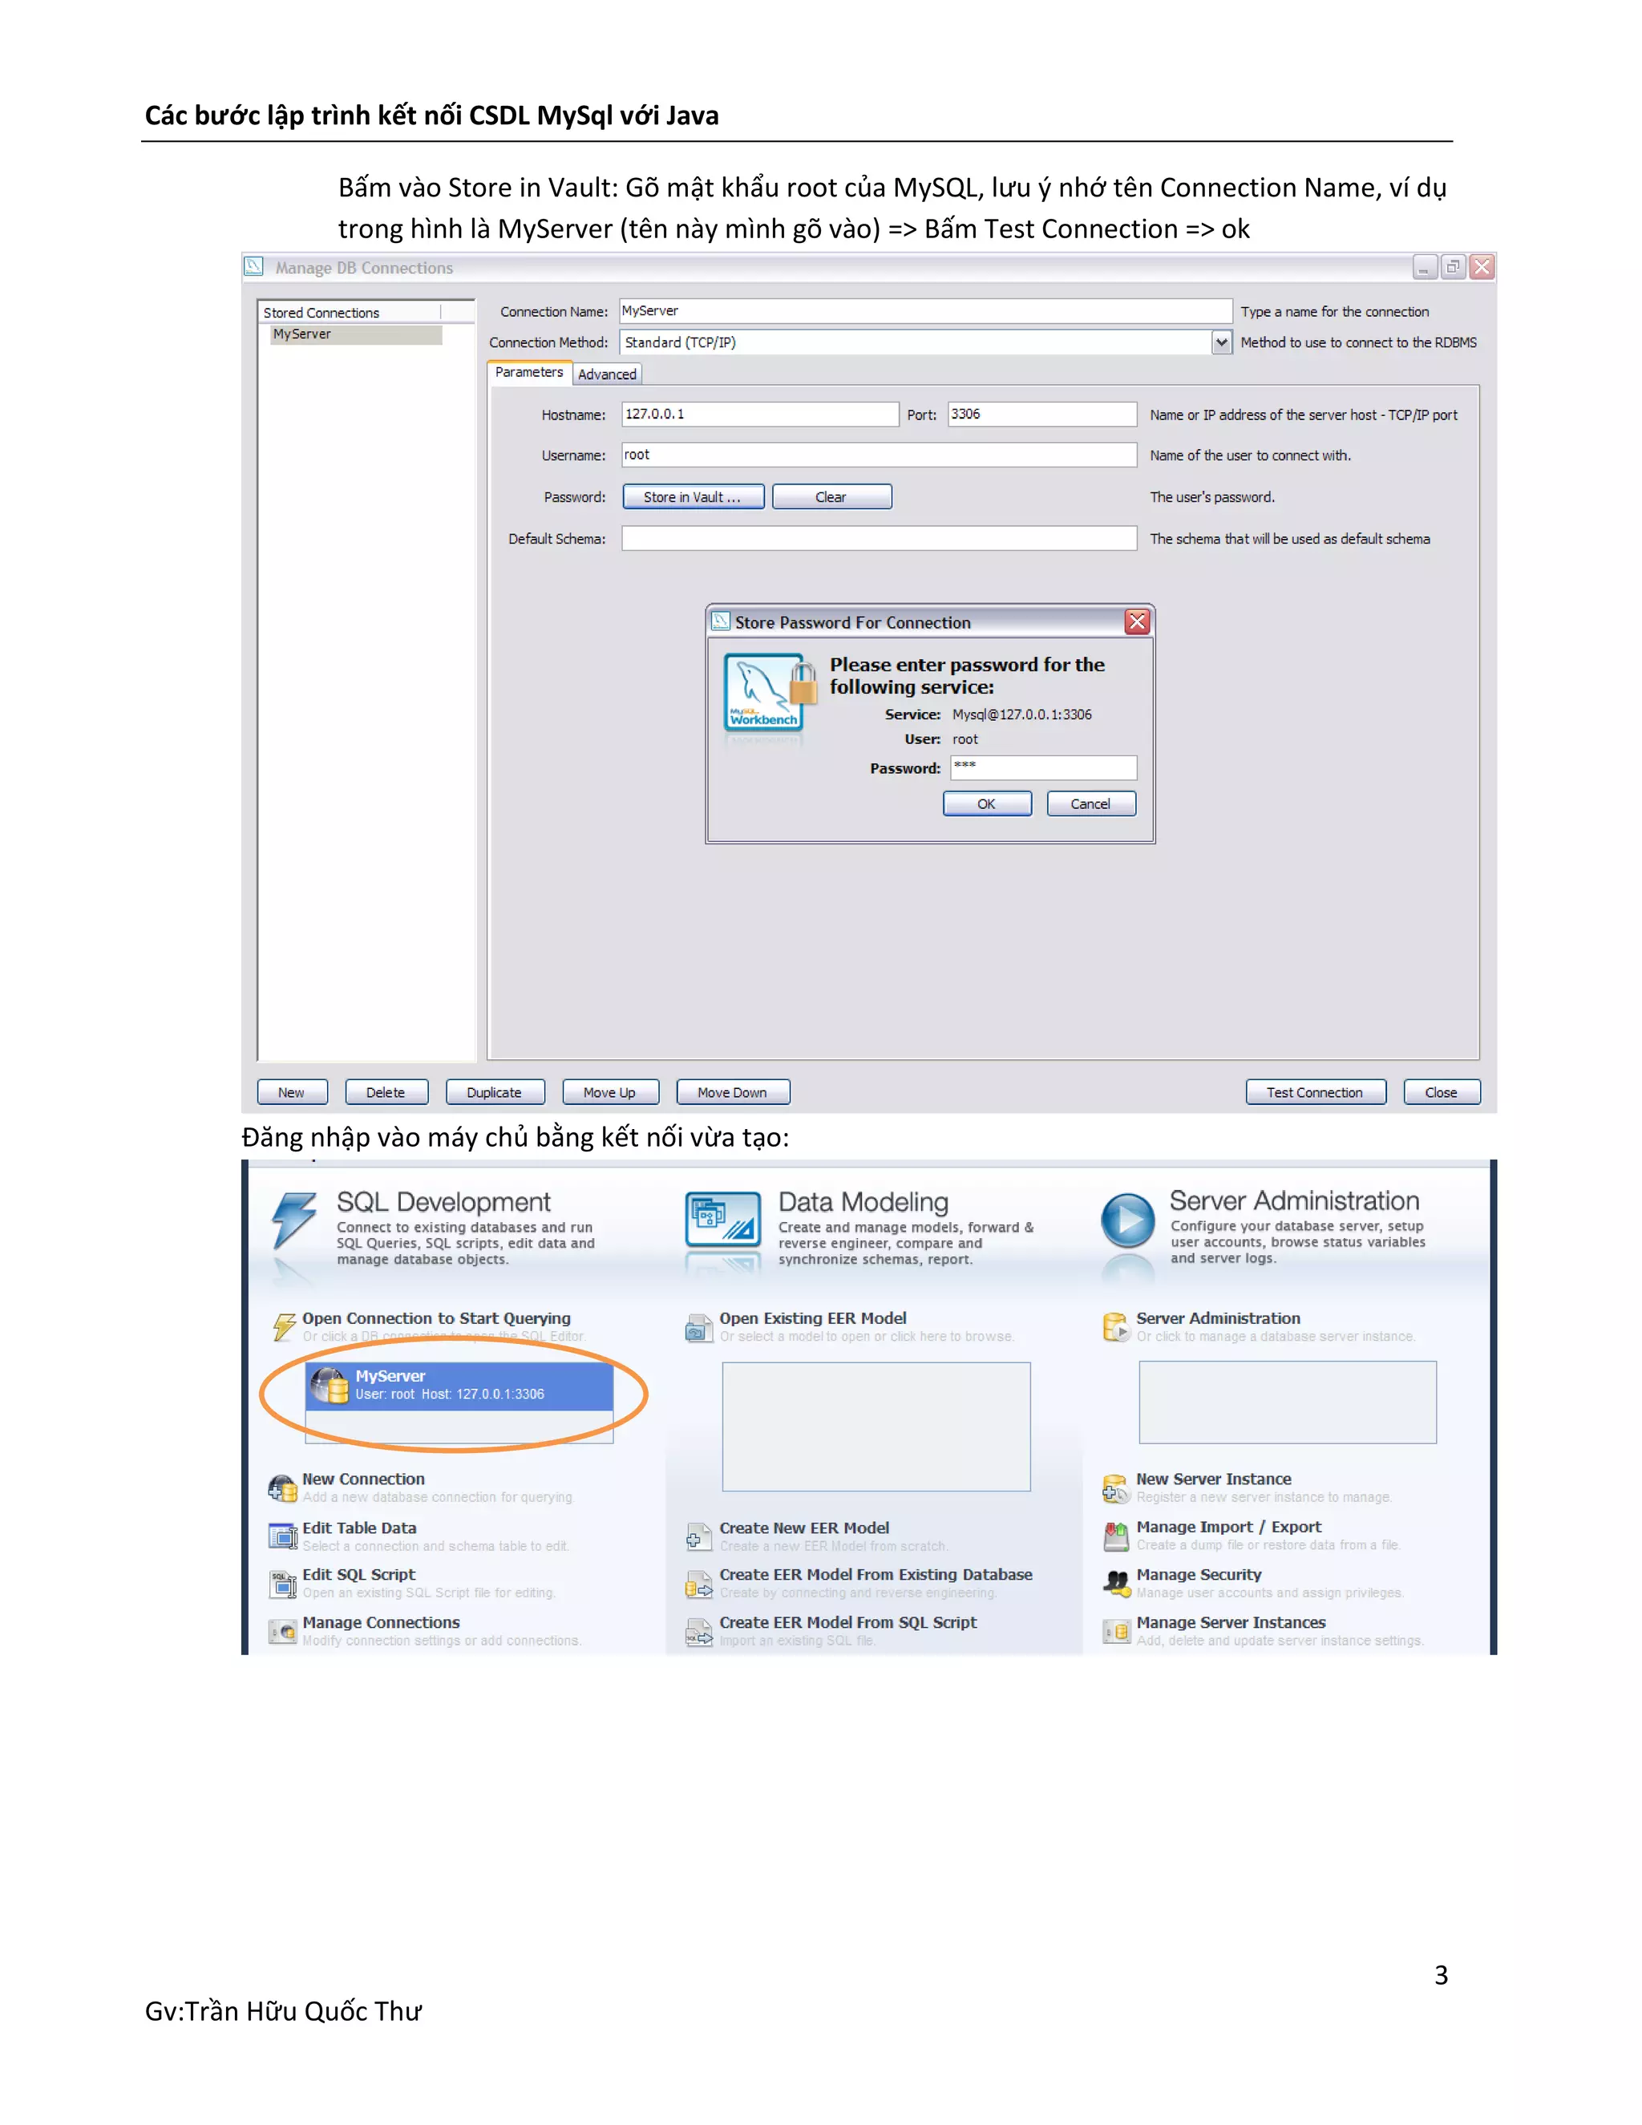
Task: Click the Duplicate button
Action: [494, 1093]
